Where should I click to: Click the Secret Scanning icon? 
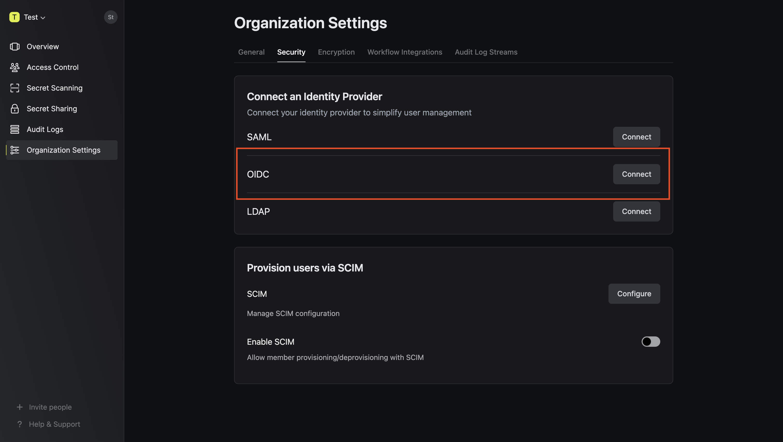tap(15, 88)
